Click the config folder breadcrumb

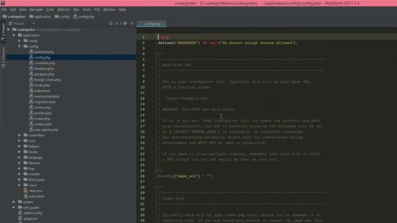(62, 17)
